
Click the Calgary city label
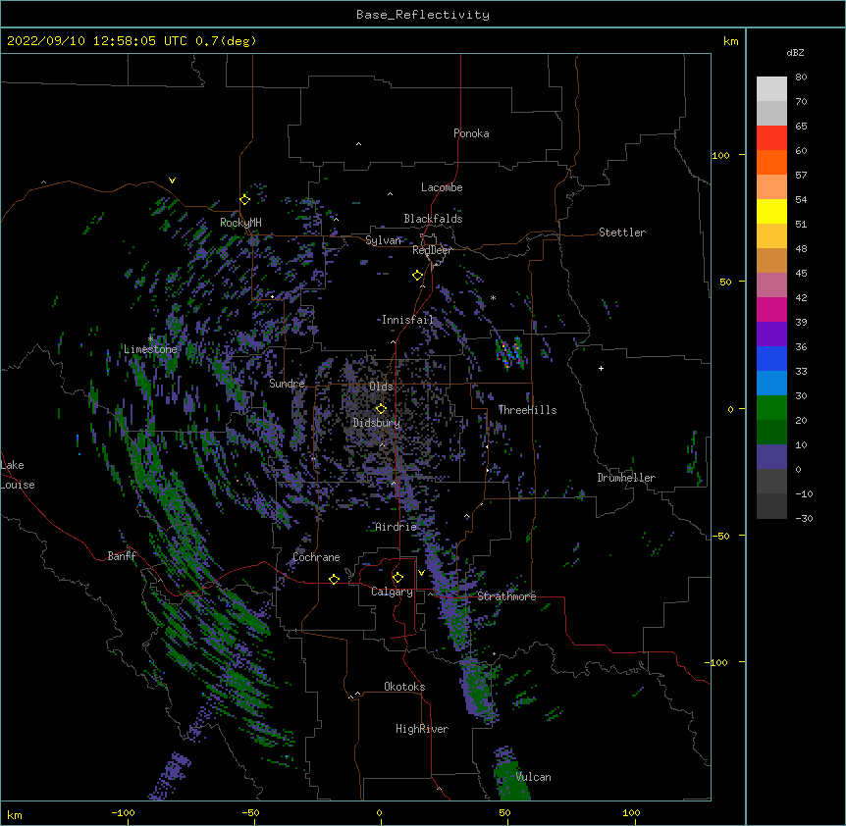coord(393,592)
